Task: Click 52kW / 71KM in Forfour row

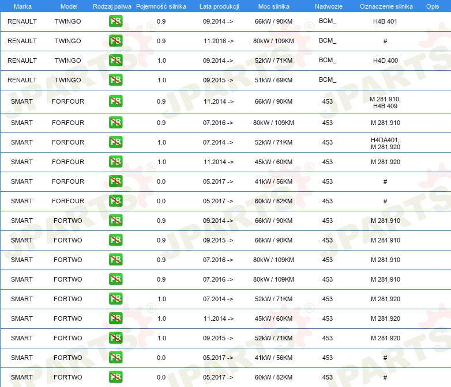Action: [x=273, y=142]
